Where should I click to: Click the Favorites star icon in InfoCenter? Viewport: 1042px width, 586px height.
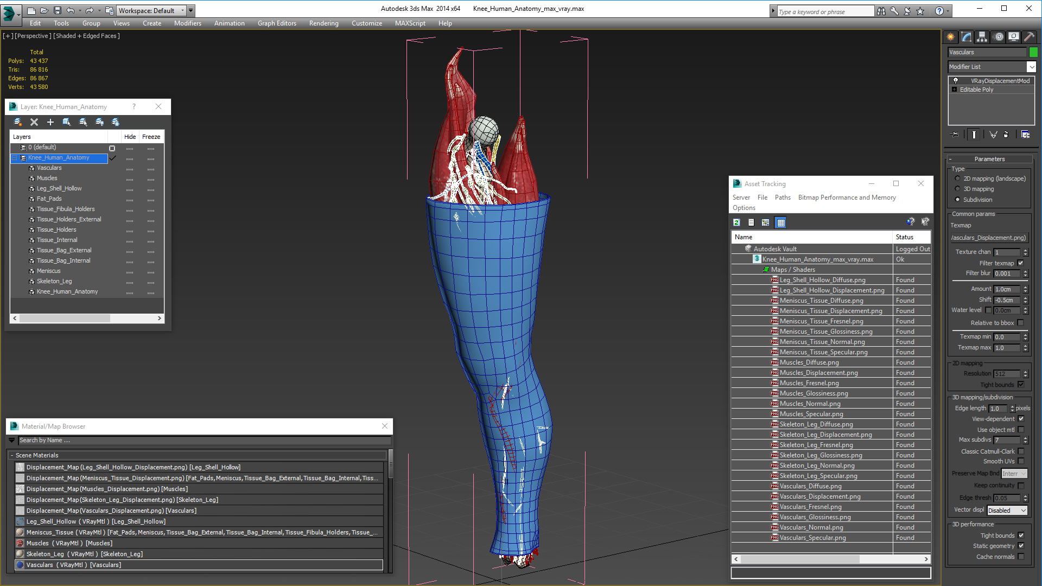point(920,11)
